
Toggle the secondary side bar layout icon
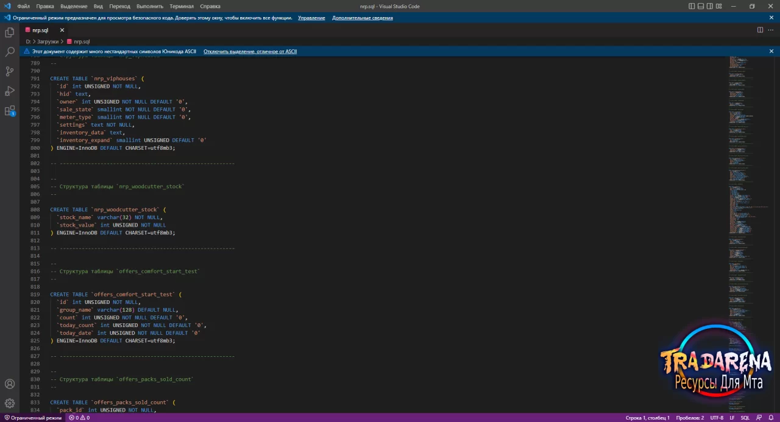point(709,6)
